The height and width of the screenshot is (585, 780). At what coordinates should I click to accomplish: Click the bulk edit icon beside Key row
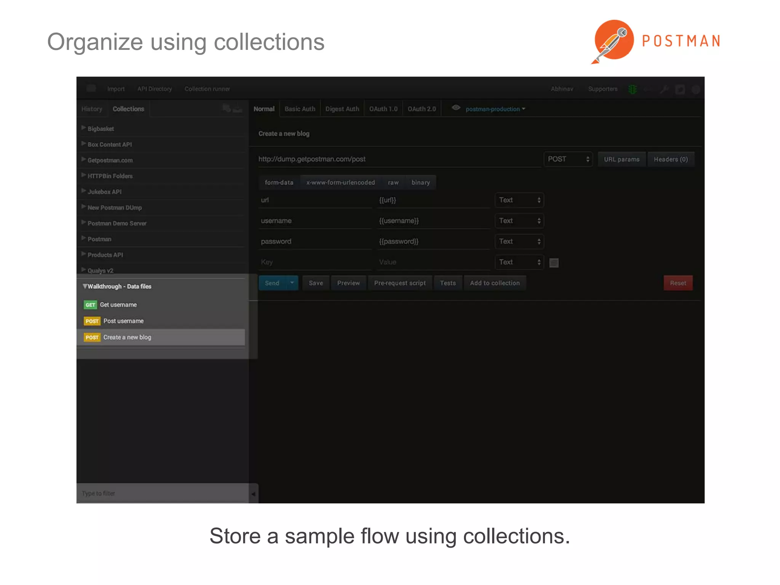pos(554,262)
